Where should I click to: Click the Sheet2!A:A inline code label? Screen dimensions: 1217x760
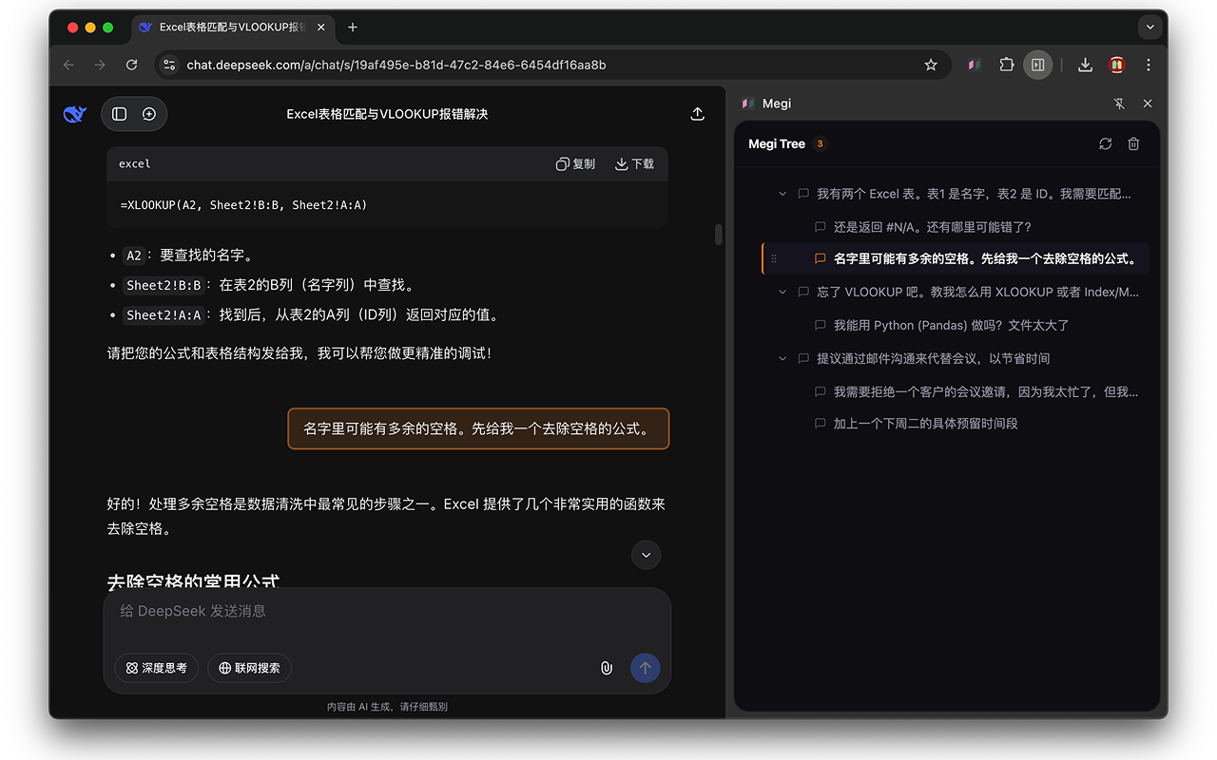coord(164,314)
